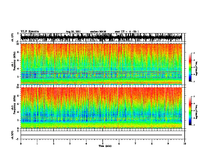
Task: Click ch.2 frequency axis tick "2"
Action: [x=18, y=120]
